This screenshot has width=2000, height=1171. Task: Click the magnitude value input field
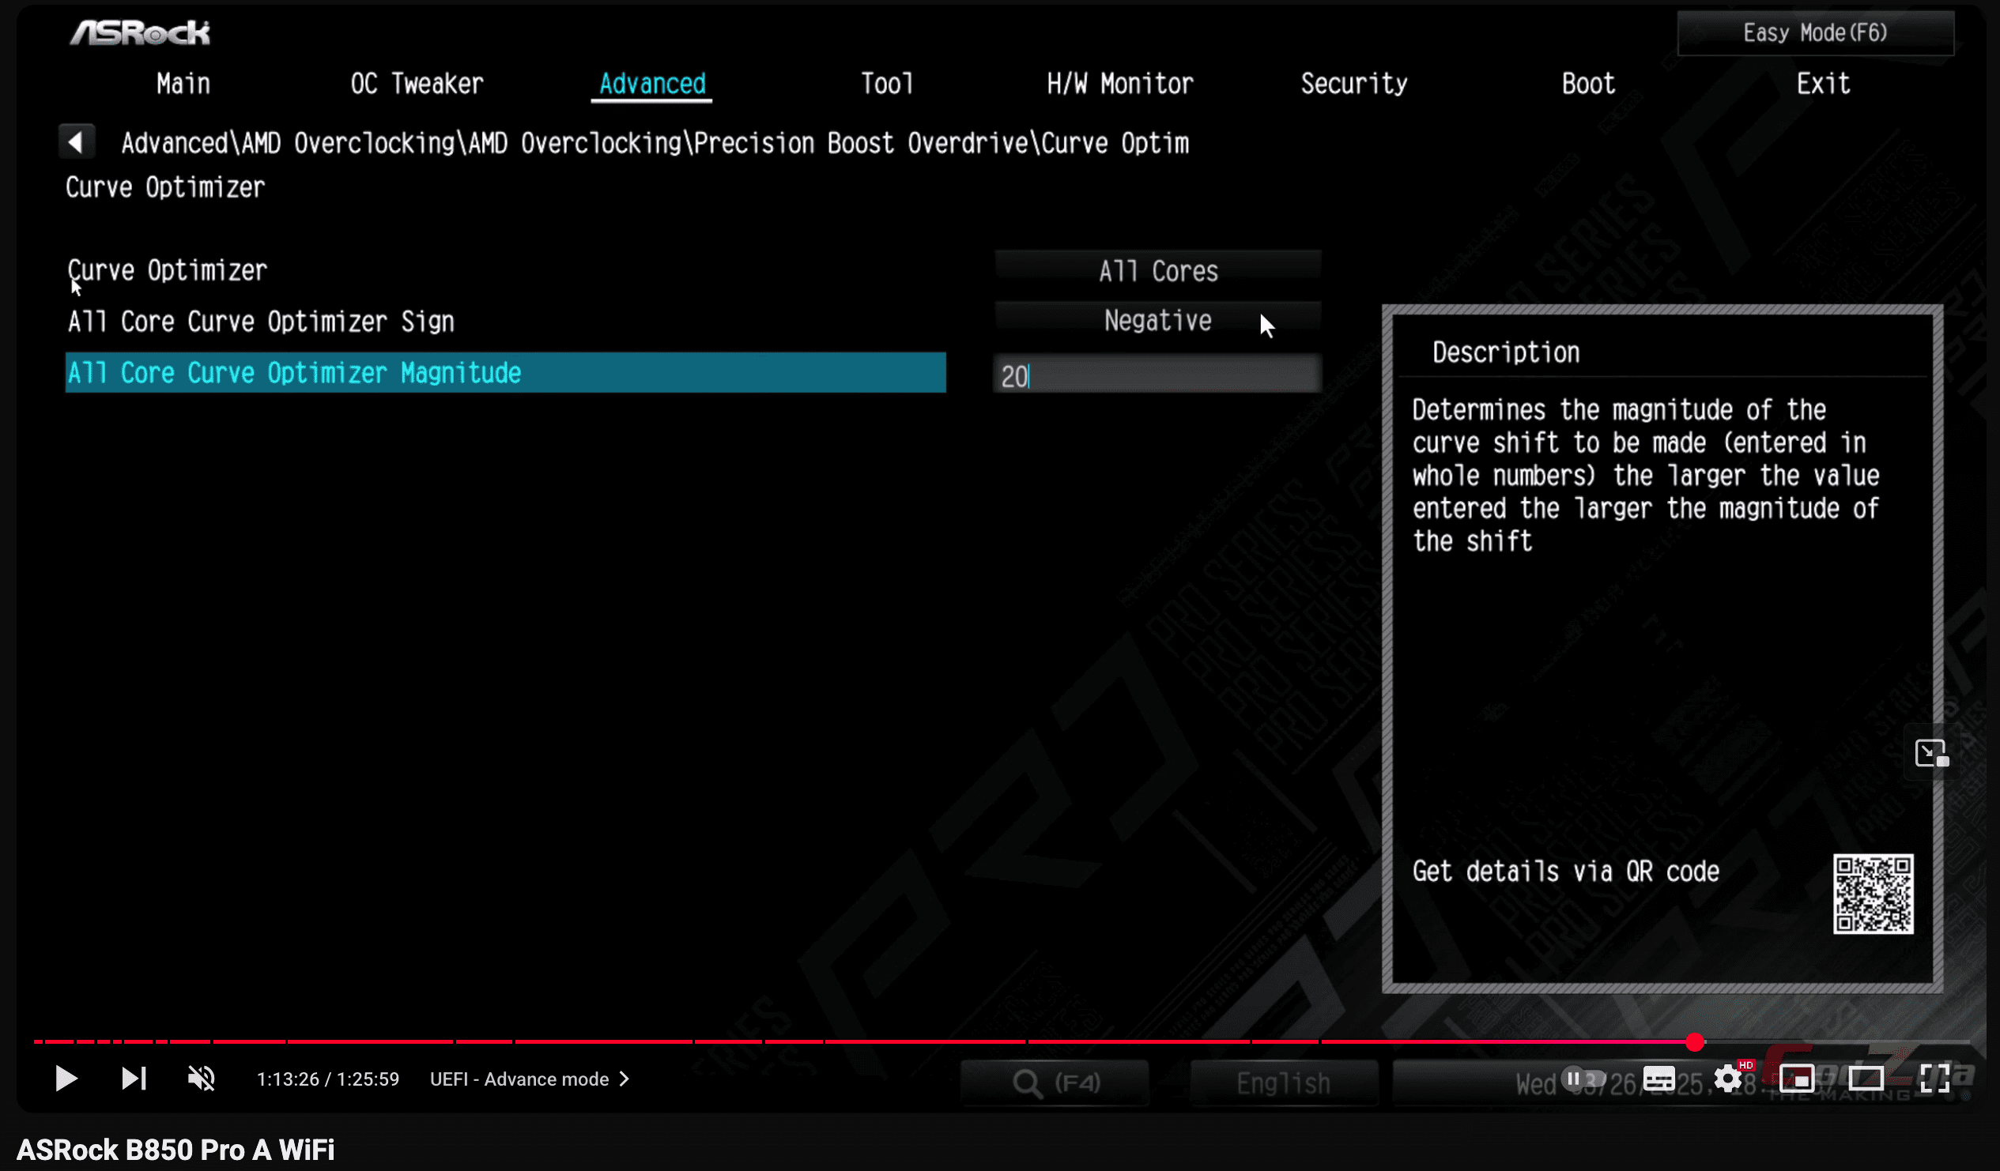pyautogui.click(x=1157, y=375)
